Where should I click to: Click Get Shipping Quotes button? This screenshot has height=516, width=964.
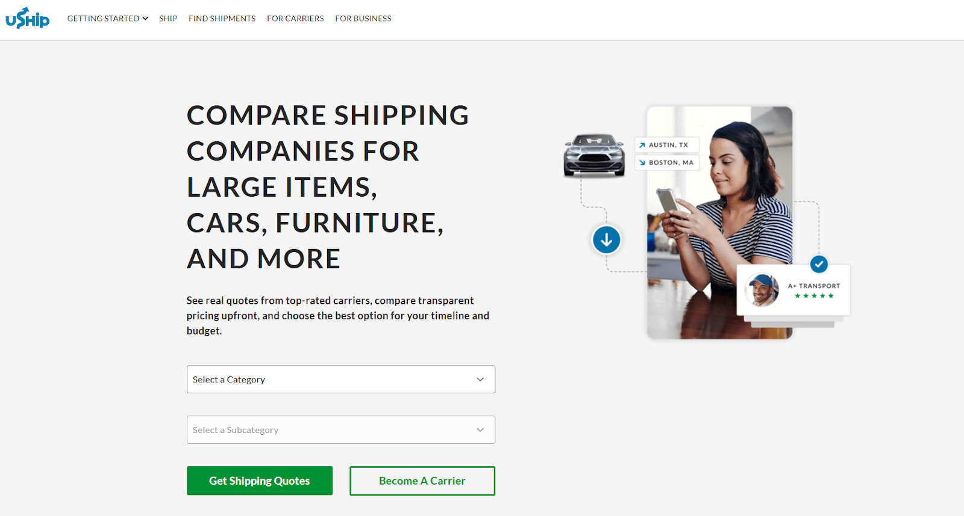(x=260, y=481)
